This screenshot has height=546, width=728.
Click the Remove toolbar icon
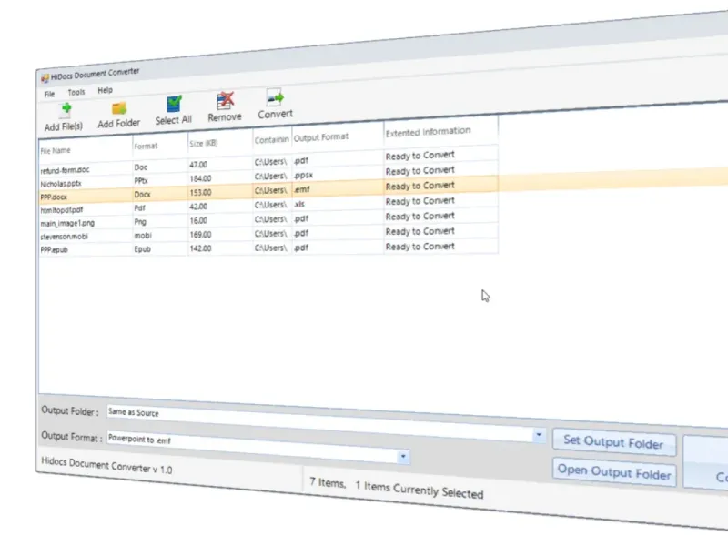[x=225, y=100]
